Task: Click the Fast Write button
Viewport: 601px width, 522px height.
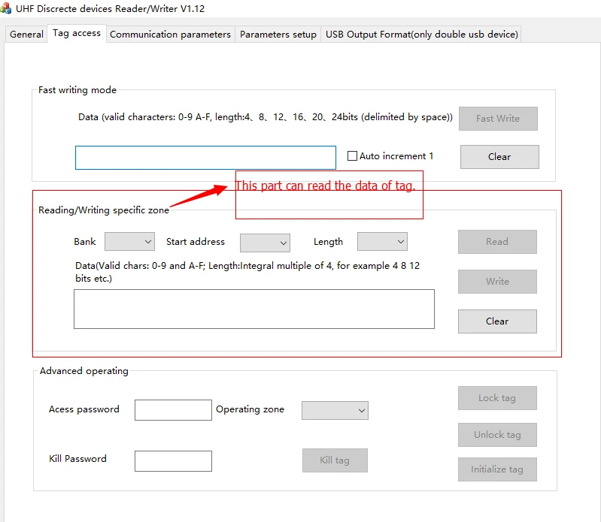Action: [x=498, y=119]
